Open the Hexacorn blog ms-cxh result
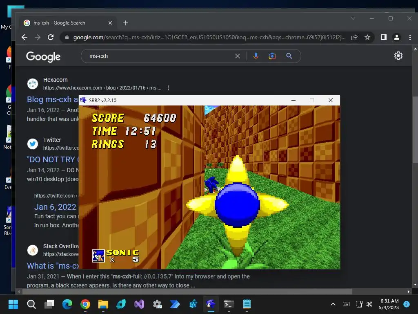Image resolution: width=418 pixels, height=314 pixels. (53, 99)
